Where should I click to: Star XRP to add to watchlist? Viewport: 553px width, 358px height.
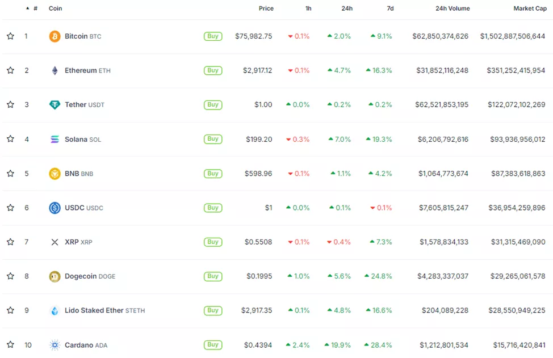(x=10, y=242)
